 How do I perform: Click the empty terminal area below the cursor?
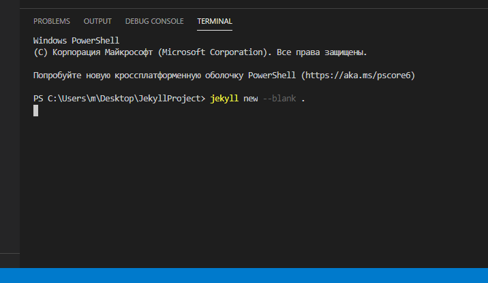coord(252,190)
